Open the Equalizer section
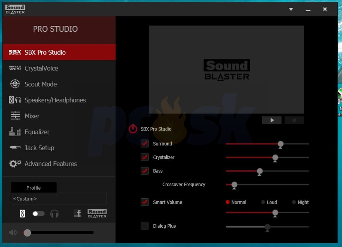342x247 pixels. (x=59, y=132)
